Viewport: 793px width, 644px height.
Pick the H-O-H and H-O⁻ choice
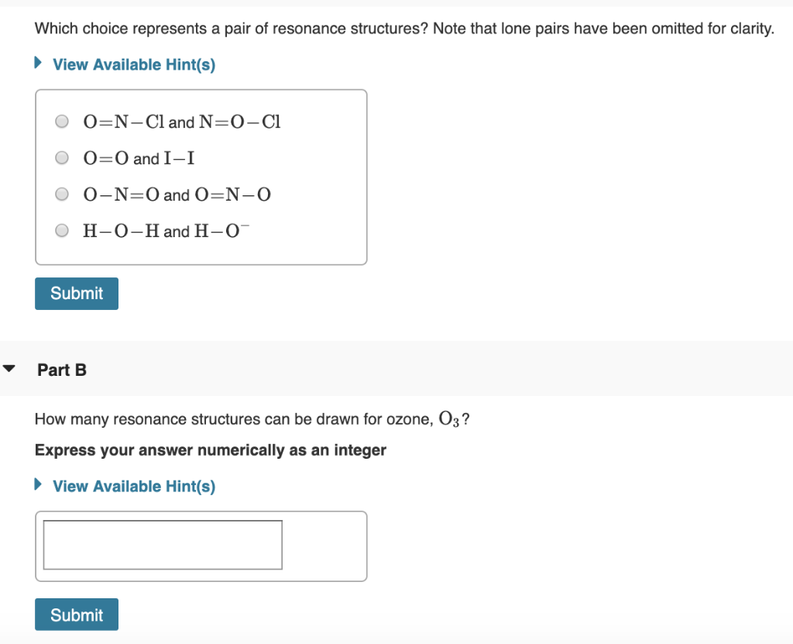coord(61,230)
